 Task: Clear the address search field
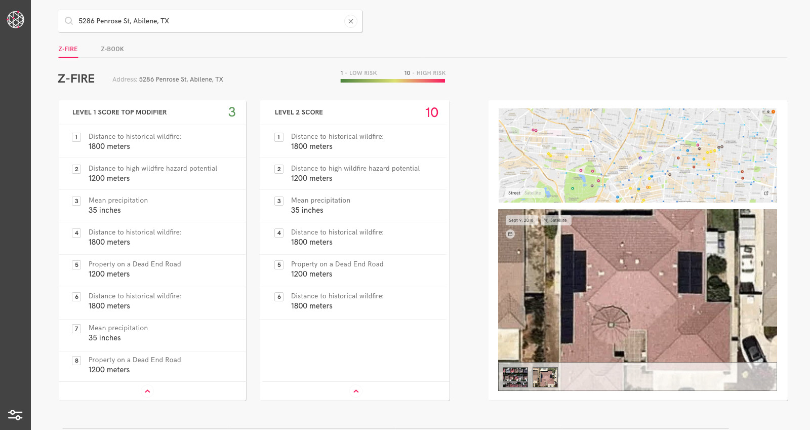[351, 21]
